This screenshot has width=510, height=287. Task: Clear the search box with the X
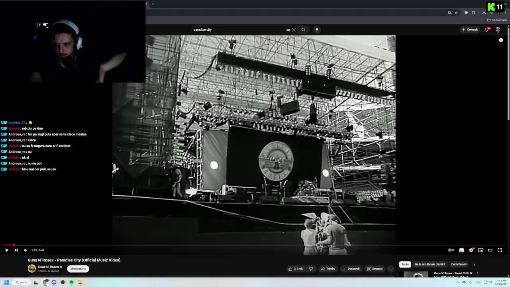(294, 29)
